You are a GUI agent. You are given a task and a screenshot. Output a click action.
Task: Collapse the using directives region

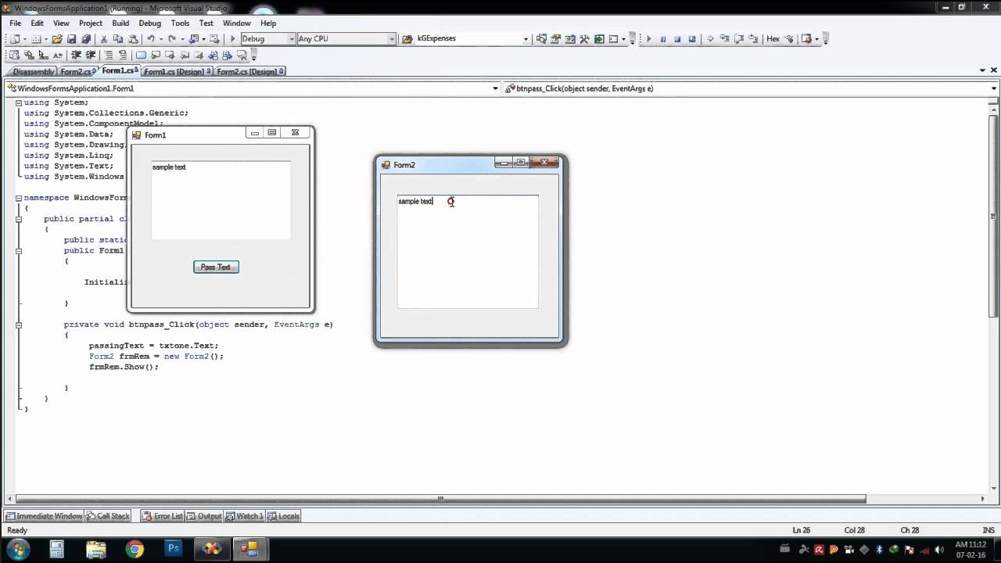19,102
